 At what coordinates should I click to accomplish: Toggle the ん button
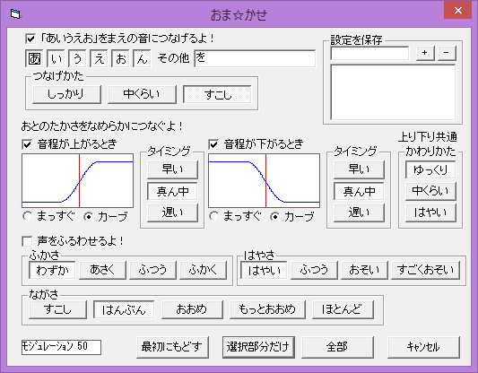click(142, 58)
